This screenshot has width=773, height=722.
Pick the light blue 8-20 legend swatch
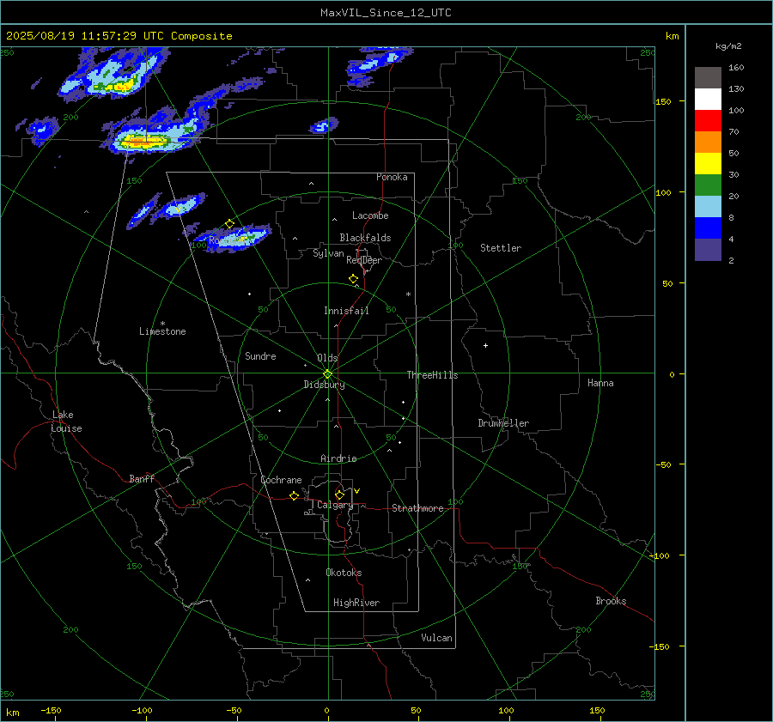point(708,207)
